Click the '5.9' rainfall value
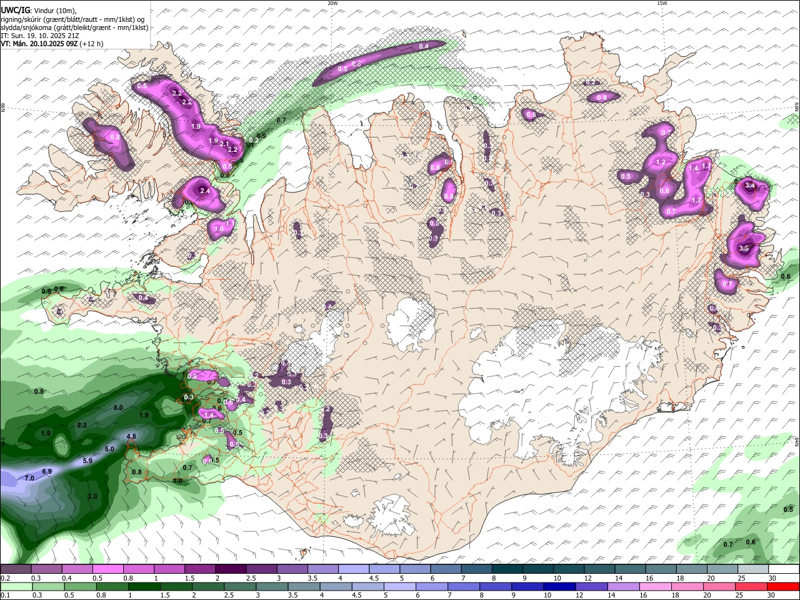The image size is (800, 600). (x=87, y=461)
